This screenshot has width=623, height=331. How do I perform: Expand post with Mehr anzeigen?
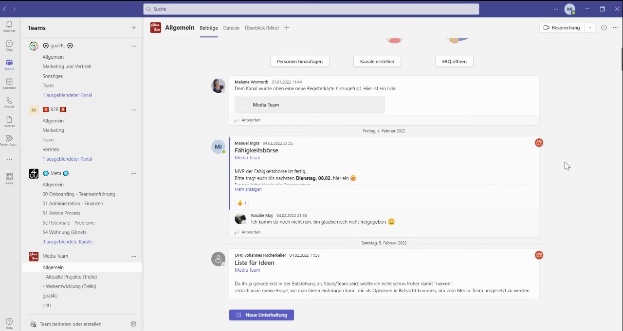[x=248, y=189]
